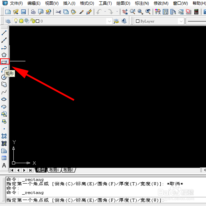Open the Zoom Window flyout
The width and height of the screenshot is (206, 206).
coord(140,12)
